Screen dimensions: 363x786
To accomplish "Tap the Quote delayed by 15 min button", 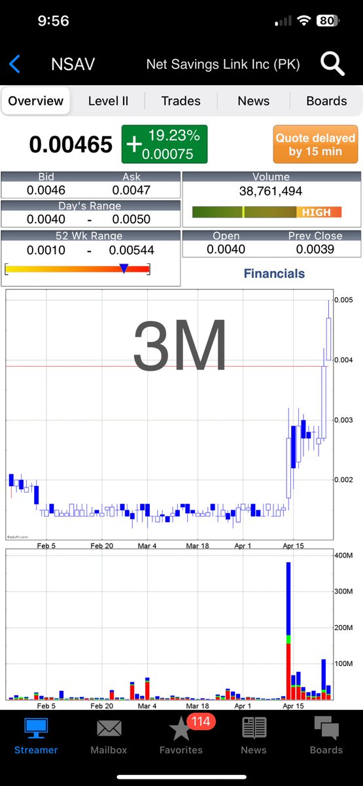I will click(x=315, y=144).
